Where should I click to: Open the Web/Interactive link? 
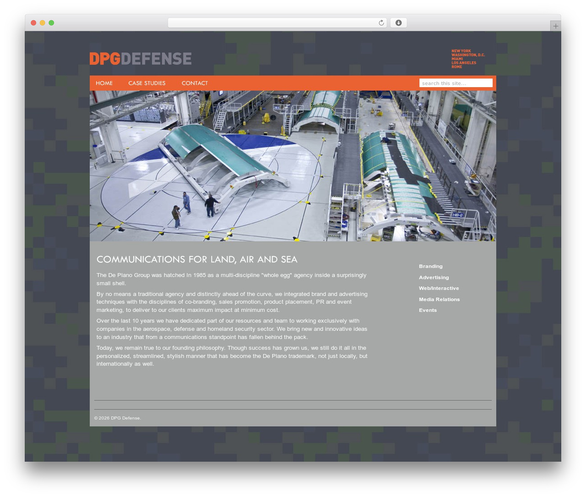439,288
